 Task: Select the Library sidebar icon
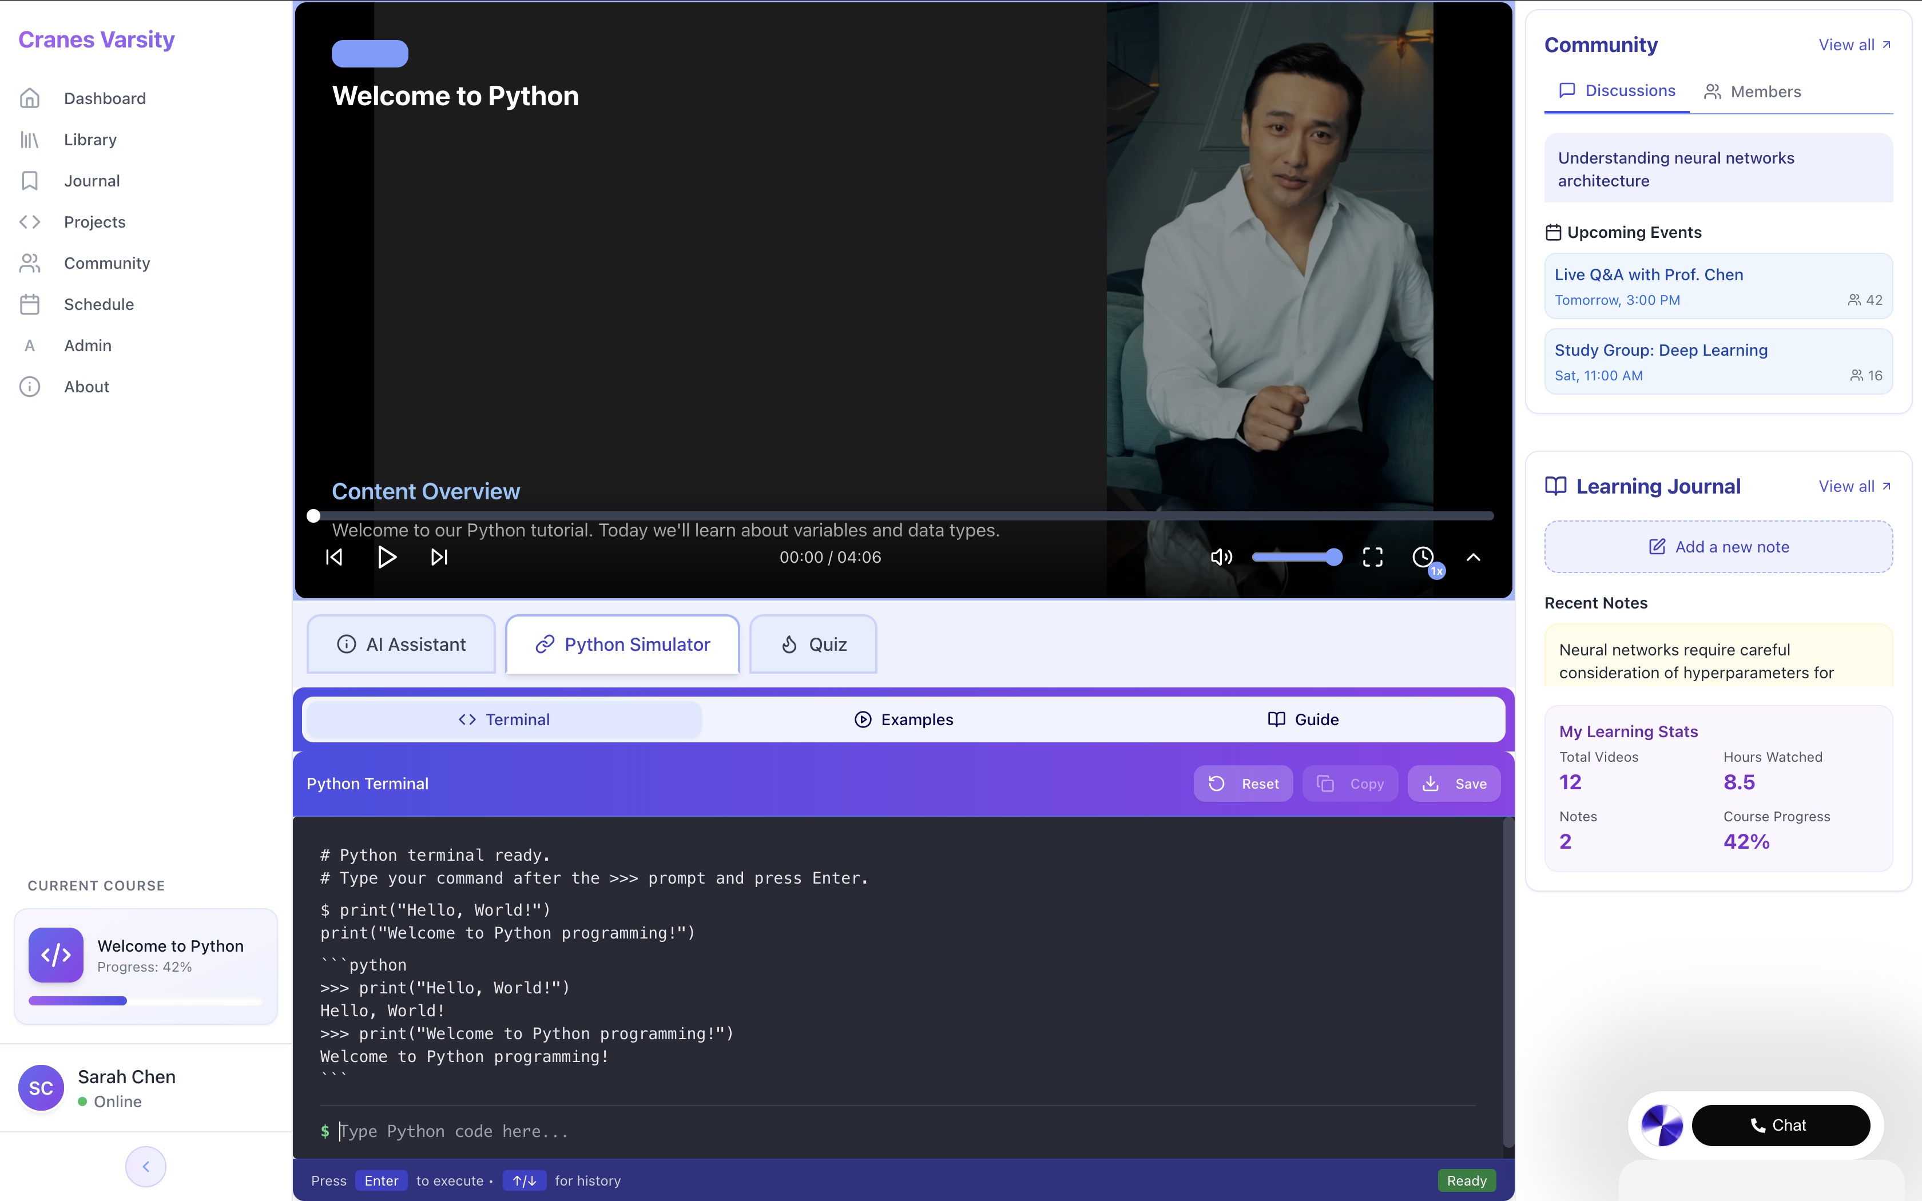click(x=29, y=140)
